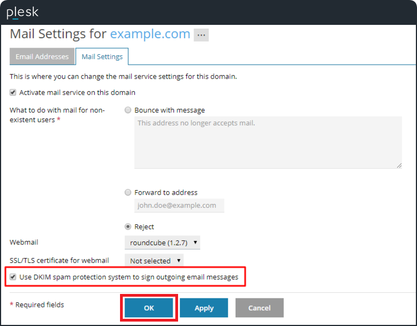Expand the SSL/TLS certificate 'Not selected' dropdown
This screenshot has width=417, height=326.
(x=154, y=260)
